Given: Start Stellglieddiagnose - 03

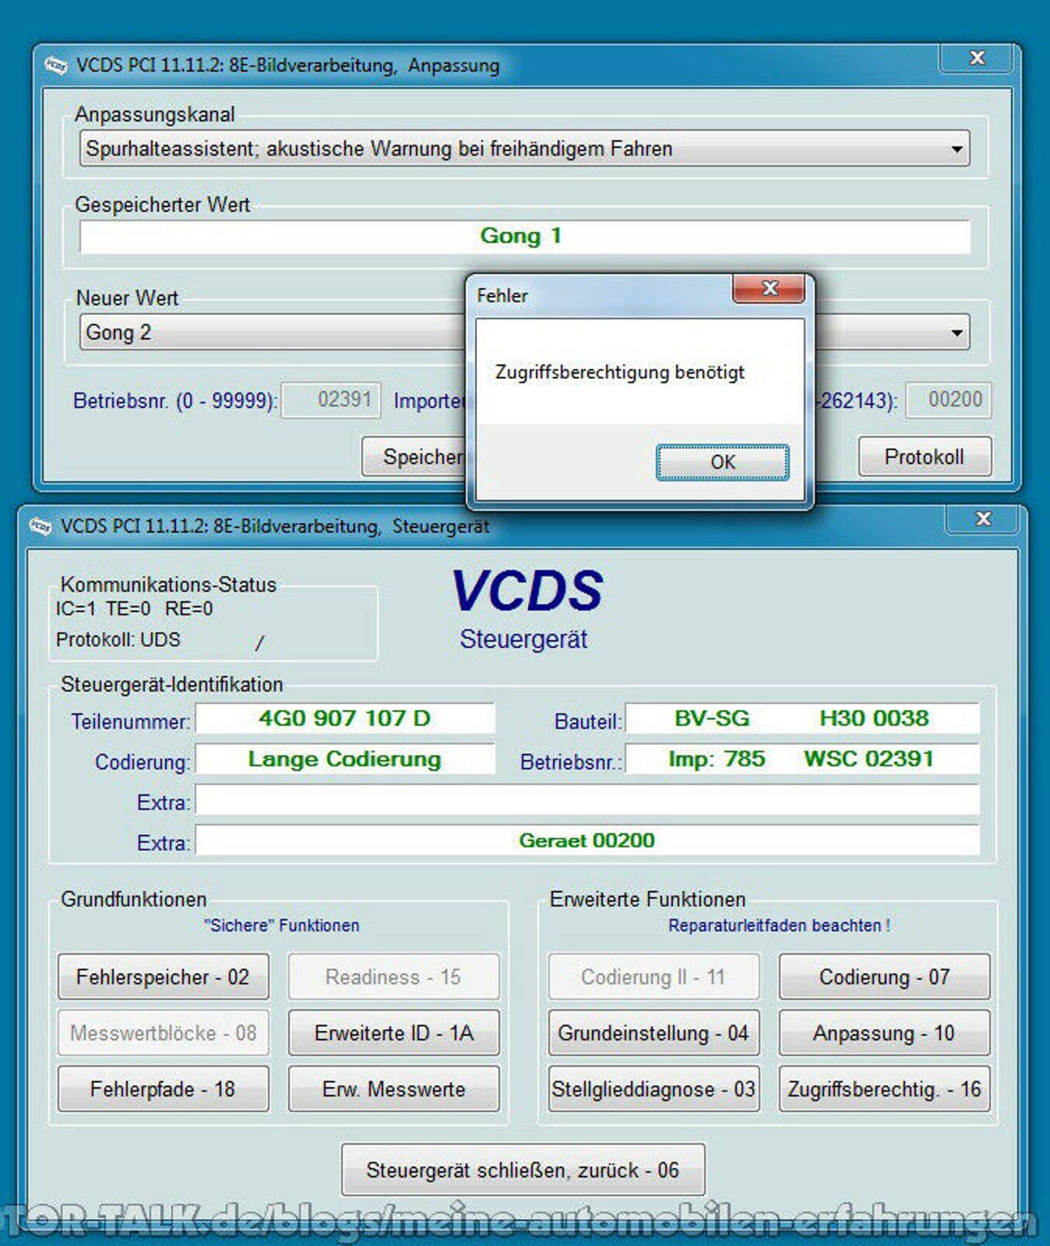Looking at the screenshot, I should [x=654, y=1089].
